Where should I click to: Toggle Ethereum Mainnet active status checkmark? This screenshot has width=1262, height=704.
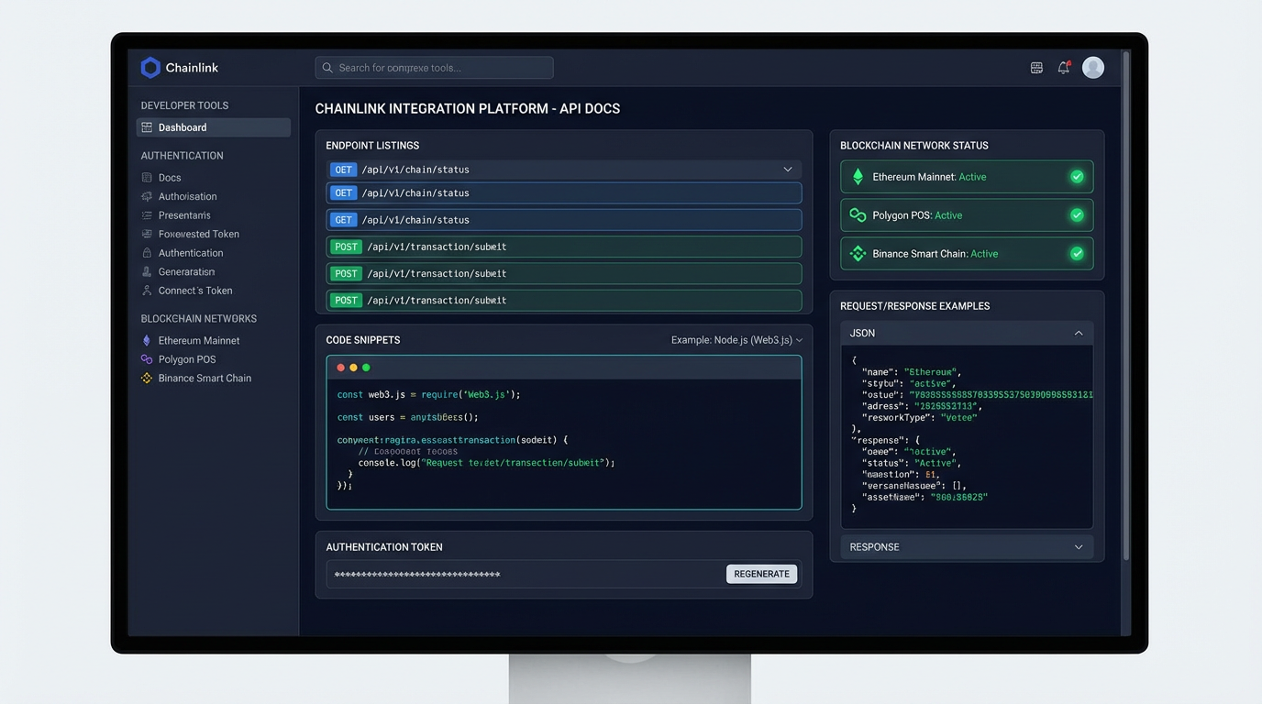(1076, 176)
